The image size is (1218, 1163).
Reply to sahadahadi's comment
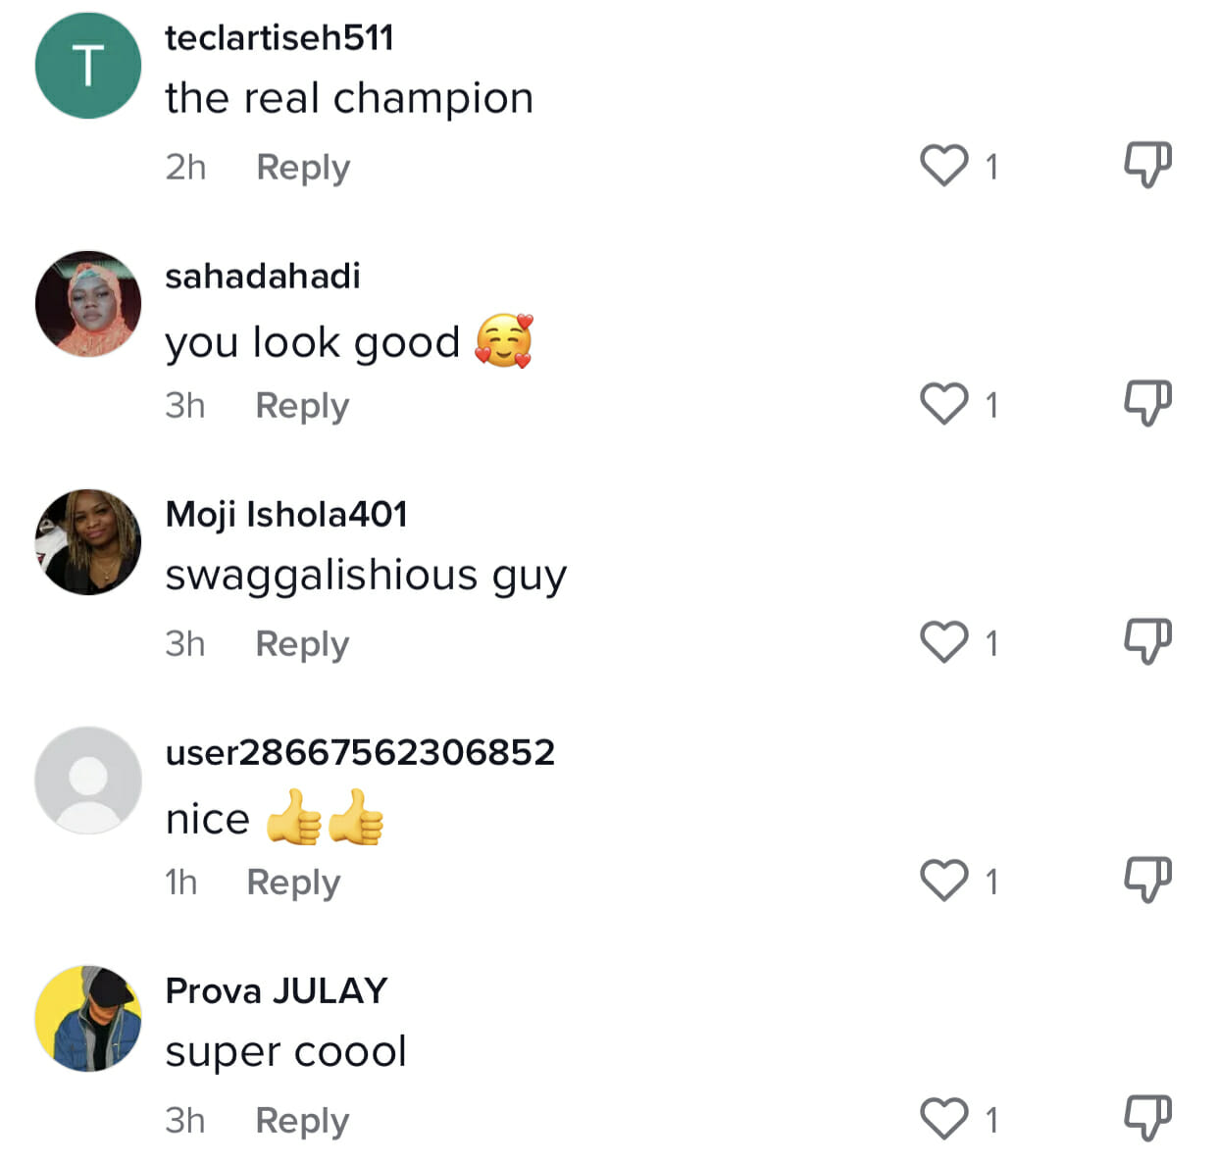(x=302, y=406)
